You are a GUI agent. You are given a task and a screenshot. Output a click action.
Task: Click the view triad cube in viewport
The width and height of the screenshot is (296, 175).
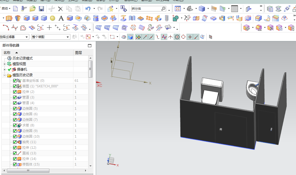pos(111,161)
